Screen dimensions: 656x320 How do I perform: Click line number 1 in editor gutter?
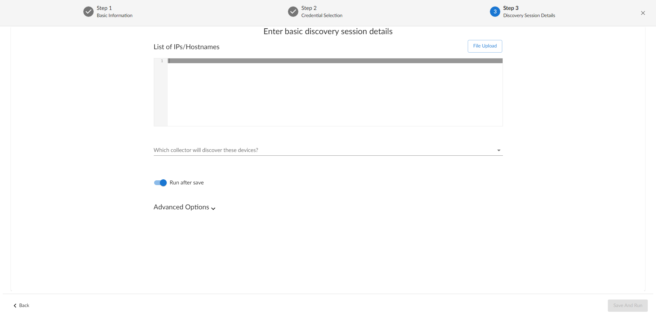coord(162,61)
